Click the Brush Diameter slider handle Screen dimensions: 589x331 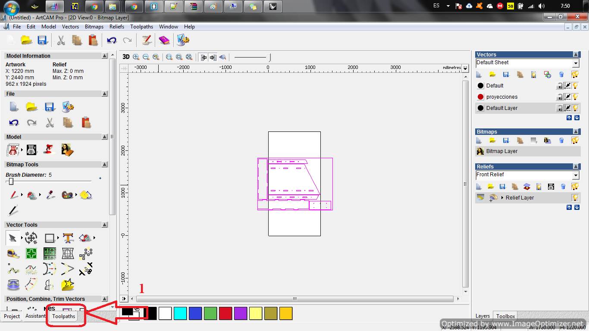[x=11, y=181]
